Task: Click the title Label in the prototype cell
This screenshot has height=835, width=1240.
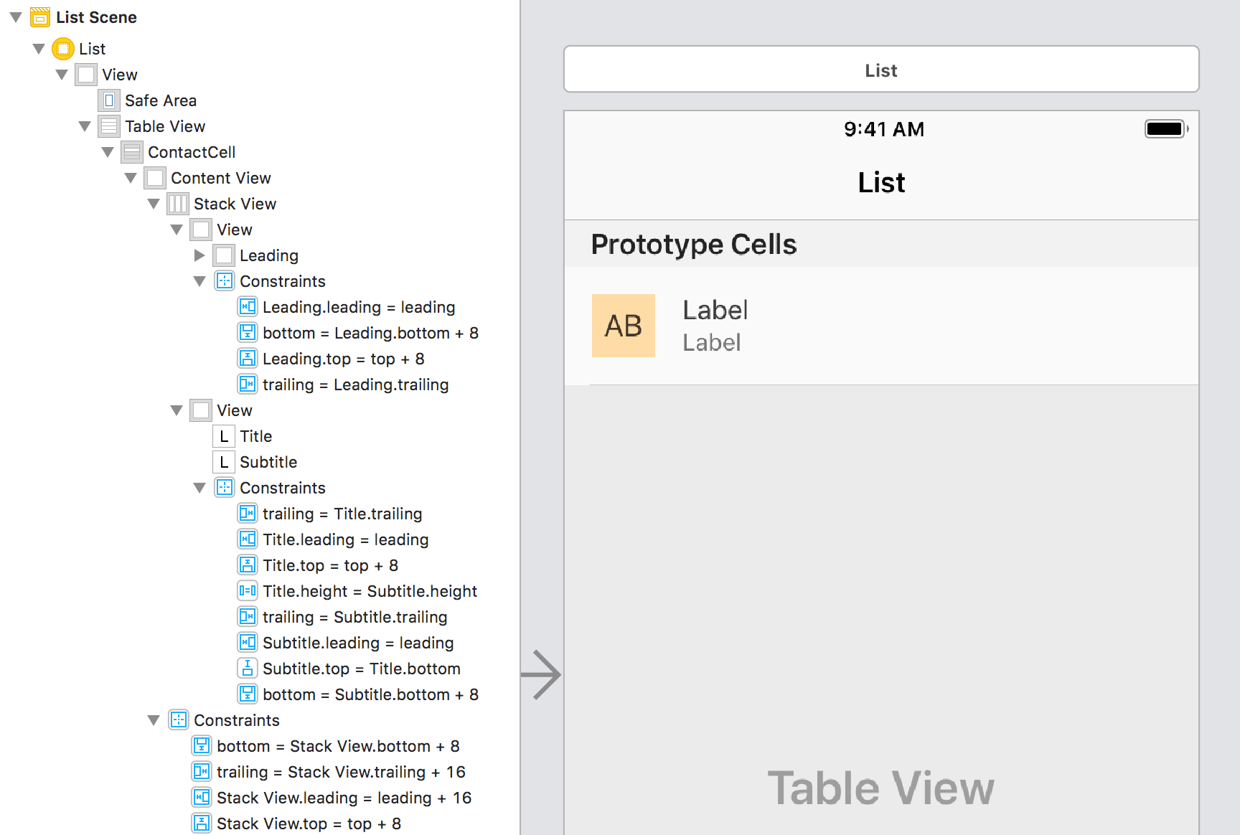Action: tap(715, 310)
